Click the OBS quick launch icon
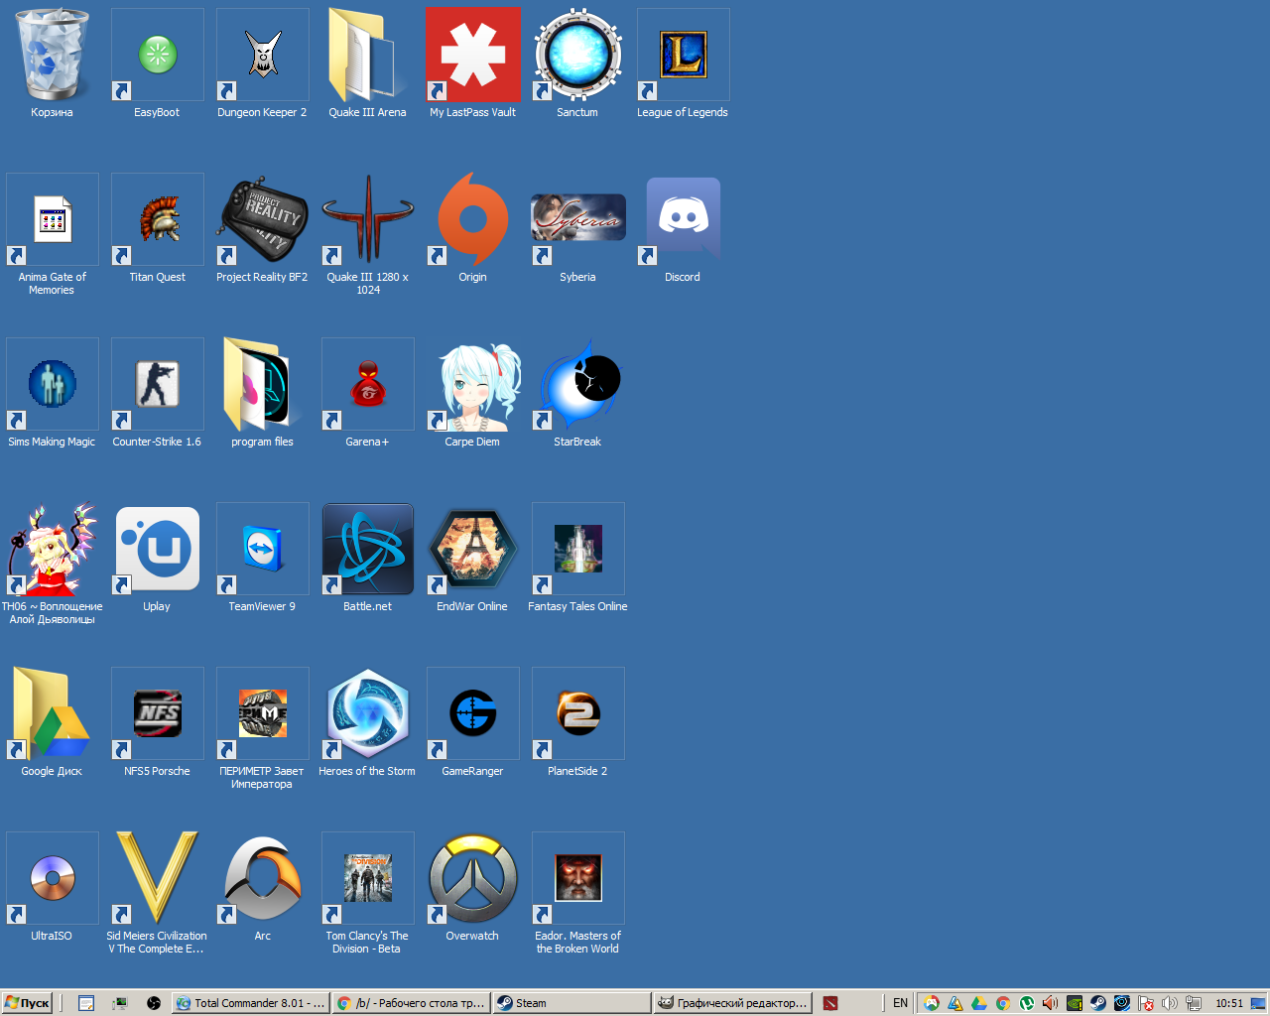The width and height of the screenshot is (1270, 1016). click(154, 1003)
